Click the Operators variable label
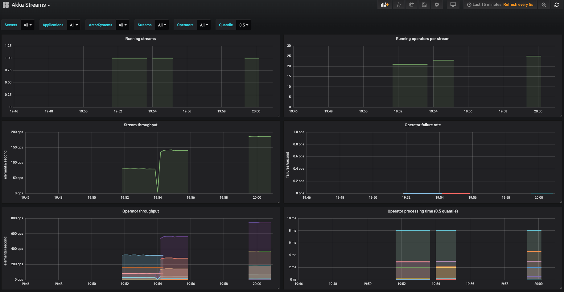 click(185, 25)
